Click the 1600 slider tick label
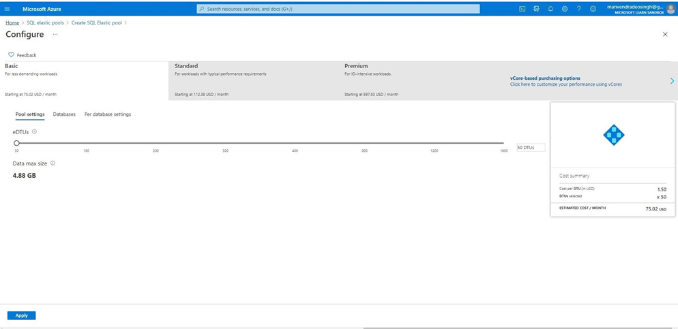The image size is (678, 329). [504, 151]
